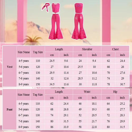Click '4-5 years' in the Vest table
Viewport: 132px width, 132px height.
tap(24, 61)
